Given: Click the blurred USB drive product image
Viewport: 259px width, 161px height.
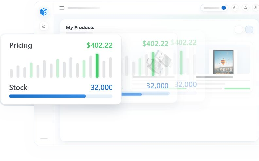Looking at the screenshot, I should (159, 62).
